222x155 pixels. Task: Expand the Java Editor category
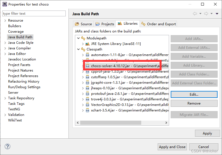pos(5,54)
